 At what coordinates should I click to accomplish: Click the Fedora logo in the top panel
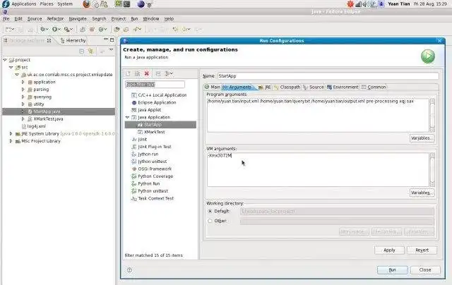pyautogui.click(x=6, y=4)
